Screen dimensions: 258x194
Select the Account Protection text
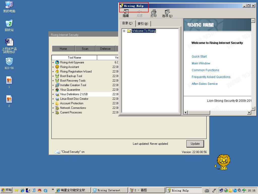(x=72, y=103)
